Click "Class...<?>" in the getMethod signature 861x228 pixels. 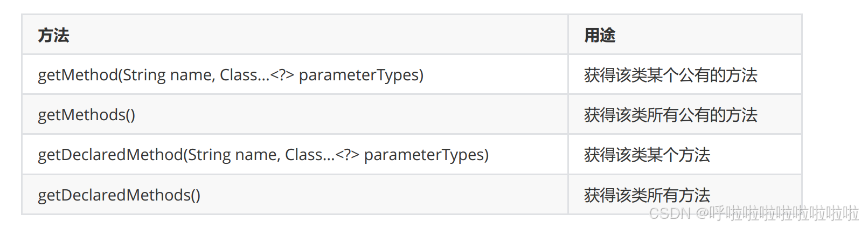256,75
